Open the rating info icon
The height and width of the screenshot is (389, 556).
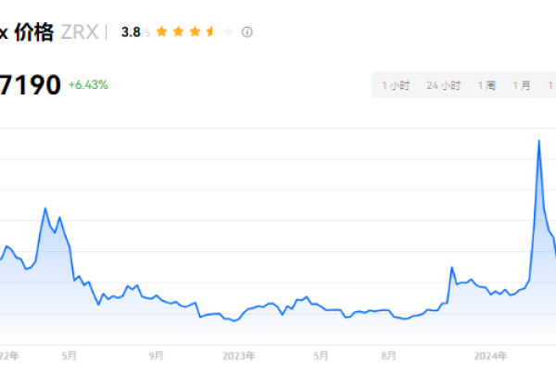click(x=246, y=31)
